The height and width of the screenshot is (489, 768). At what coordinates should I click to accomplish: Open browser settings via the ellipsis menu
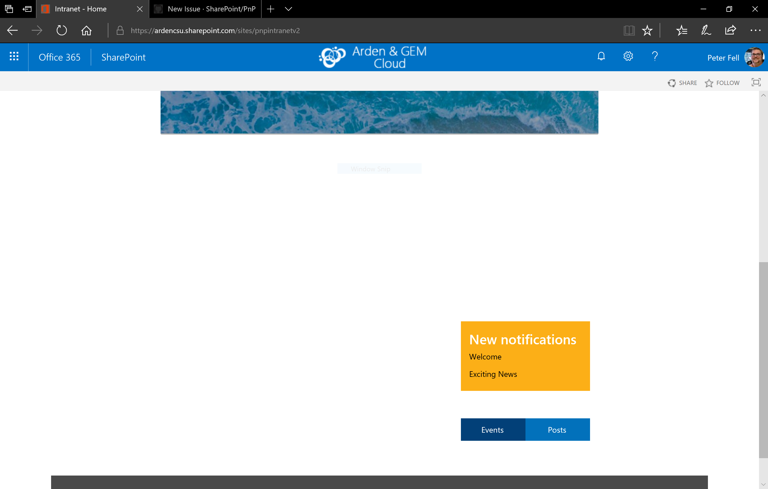[x=756, y=30]
